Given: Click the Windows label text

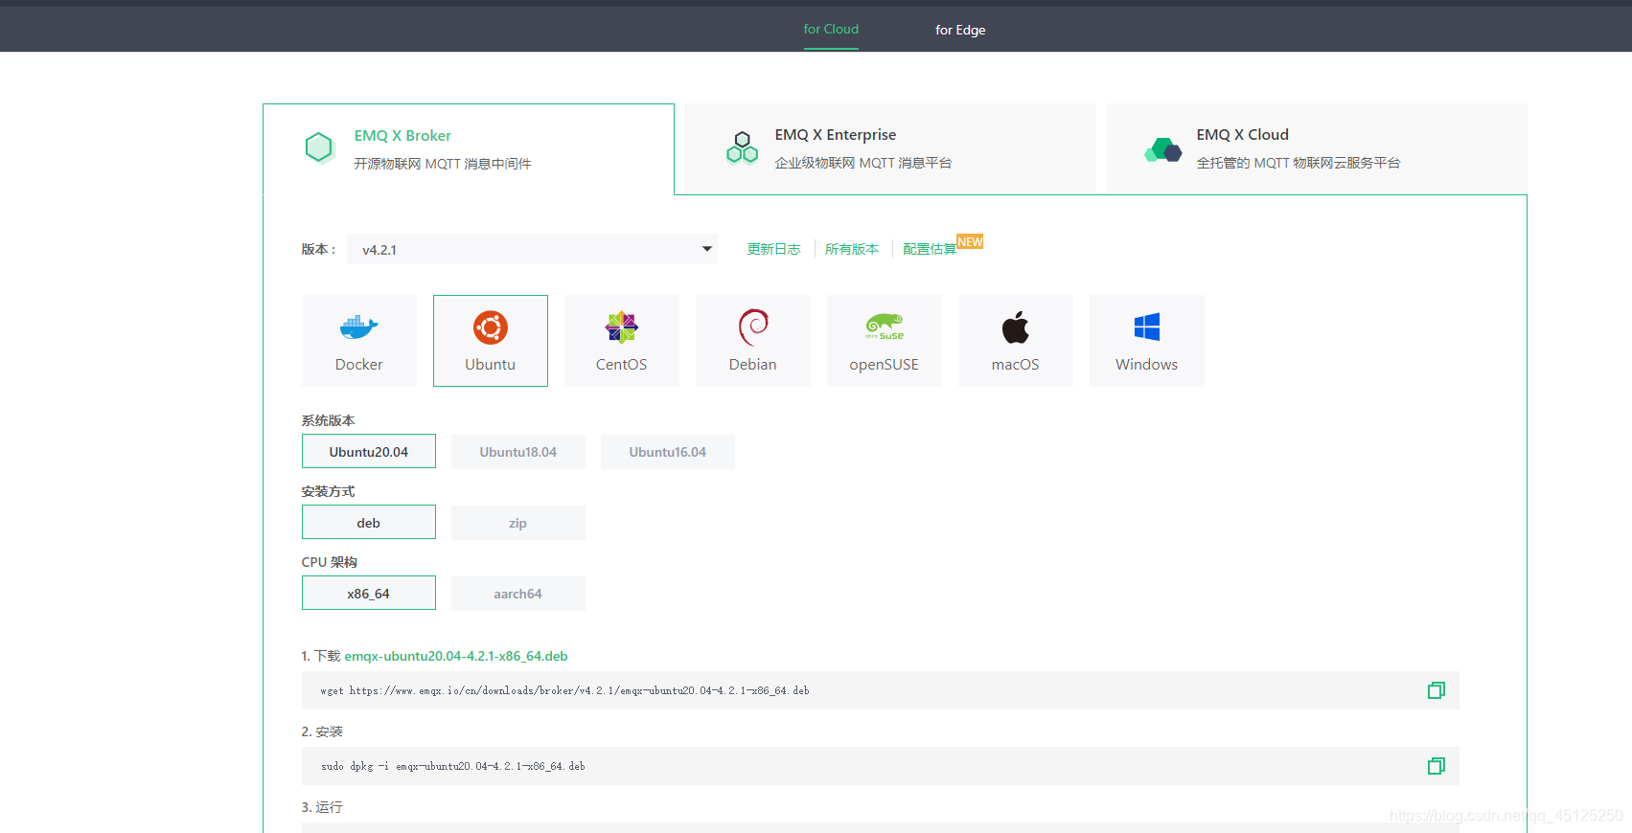Looking at the screenshot, I should [1147, 365].
